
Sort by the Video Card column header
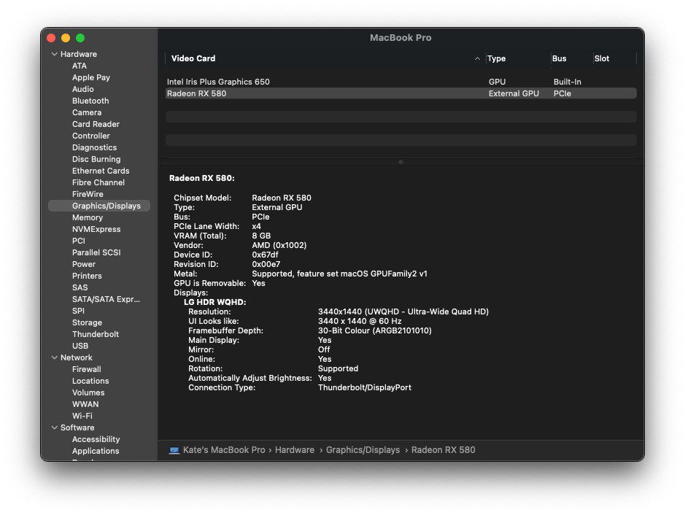193,58
